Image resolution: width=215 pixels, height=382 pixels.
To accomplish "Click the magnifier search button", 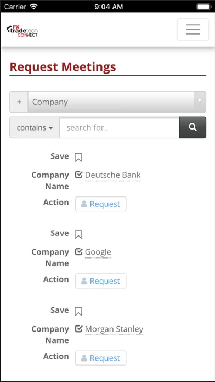I will (x=193, y=127).
